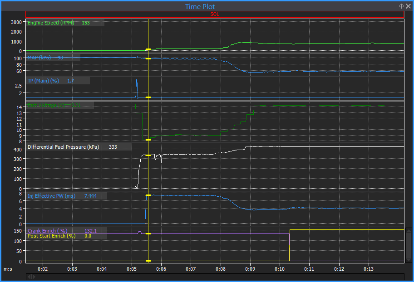This screenshot has height=282, width=414.
Task: Click the 0:02 time axis label
Action: 43,269
